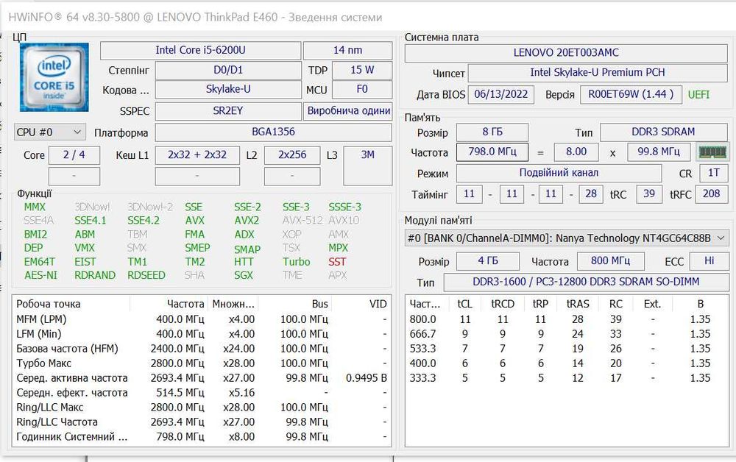Click the D0/D1 stepping value
The image size is (736, 462).
(x=228, y=71)
